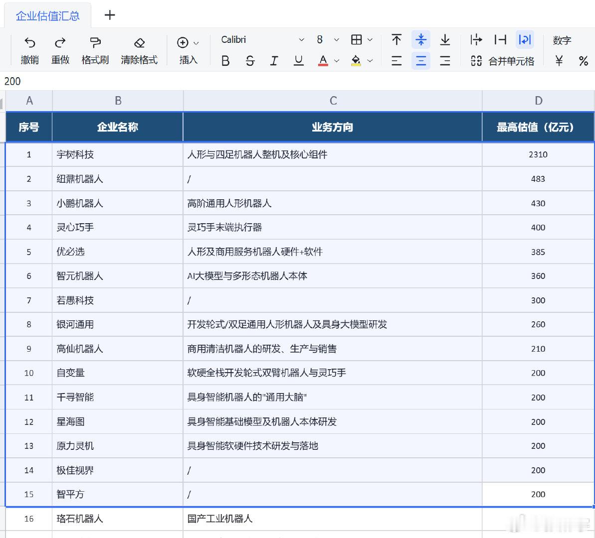This screenshot has width=595, height=538.
Task: Align cell content to bottom
Action: 445,39
